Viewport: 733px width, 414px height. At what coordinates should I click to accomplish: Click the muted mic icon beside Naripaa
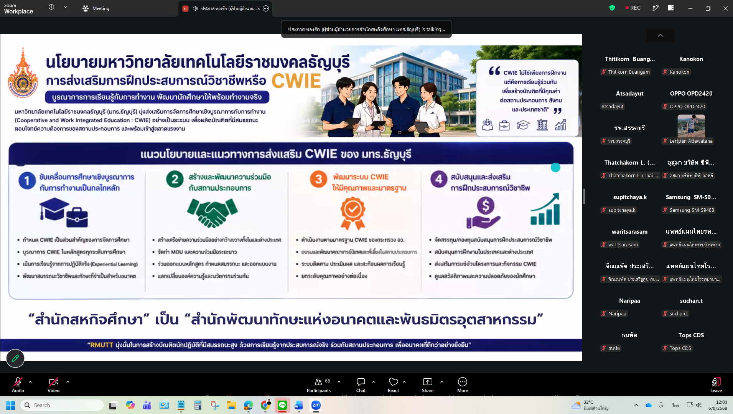point(604,313)
